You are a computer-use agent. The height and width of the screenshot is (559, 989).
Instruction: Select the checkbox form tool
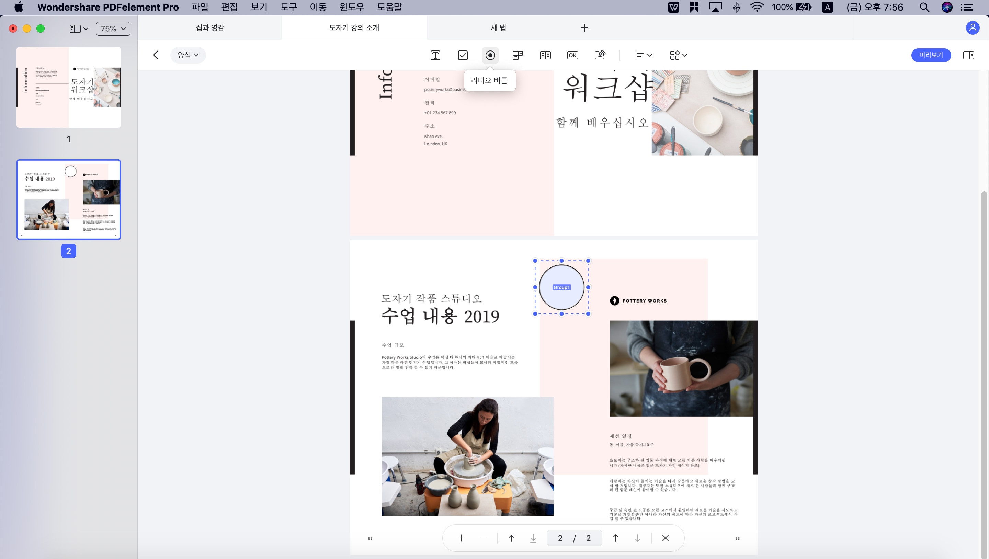coord(463,55)
